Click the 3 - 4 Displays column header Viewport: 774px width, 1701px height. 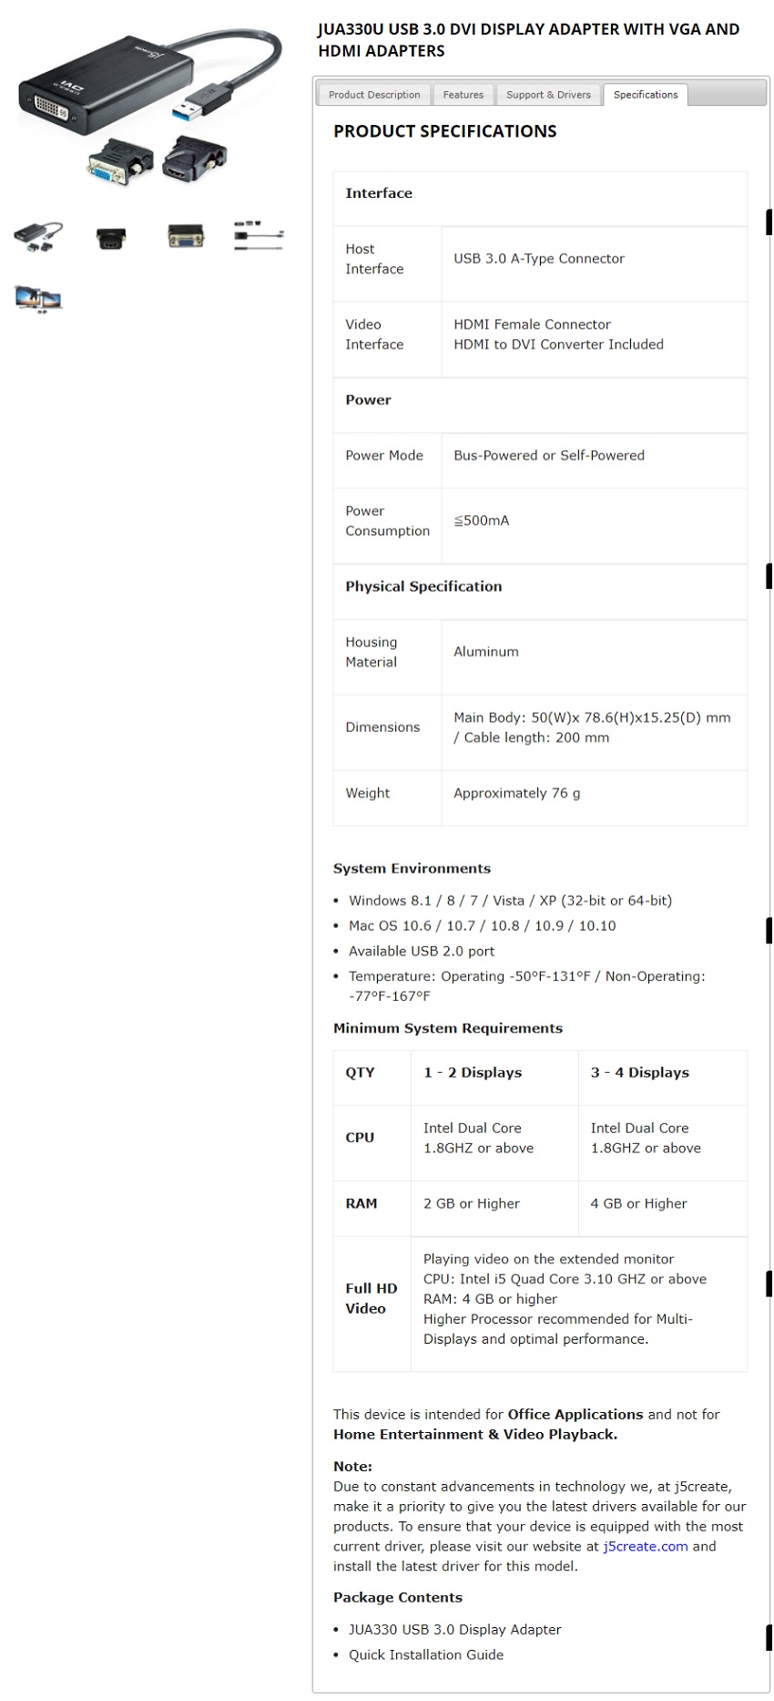[x=639, y=1073]
